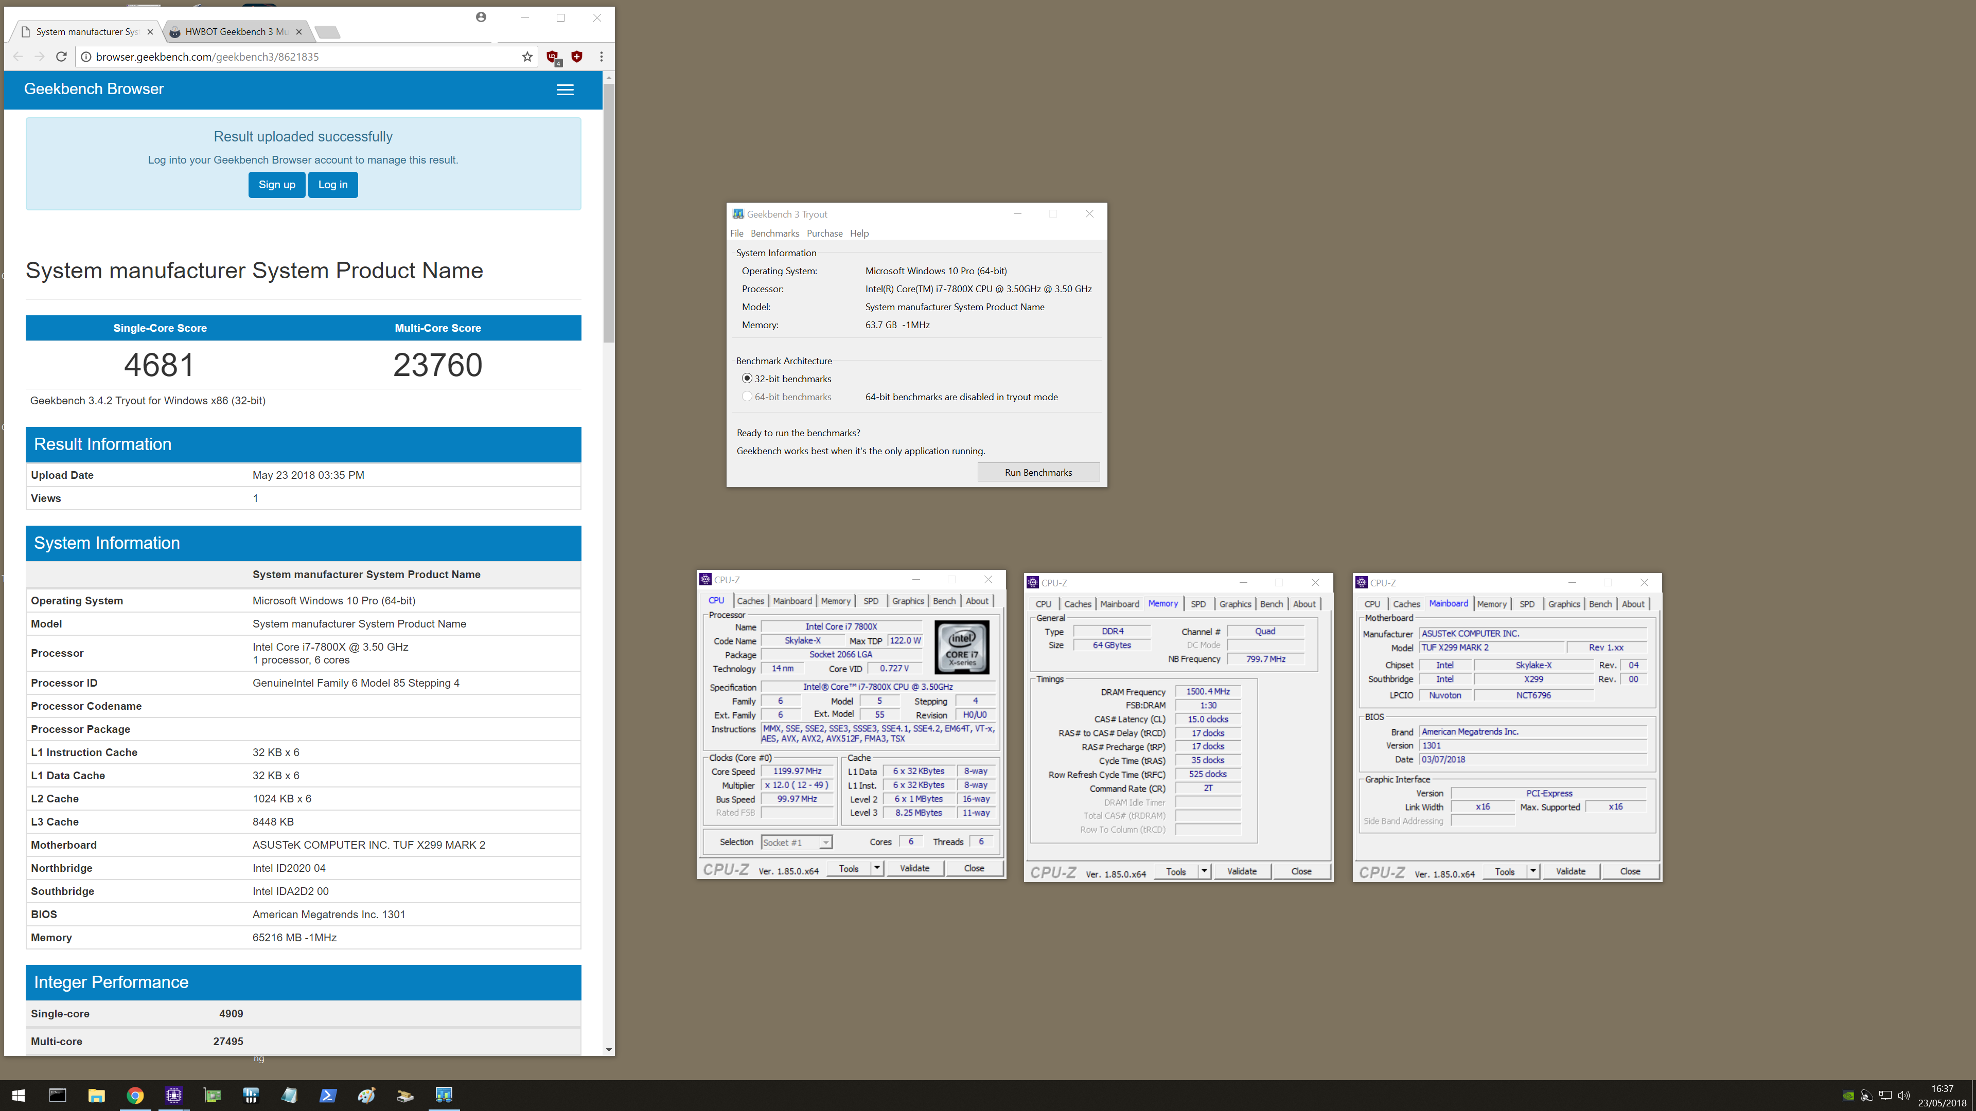Open Notepad from the taskbar
This screenshot has height=1111, width=1976.
pyautogui.click(x=289, y=1095)
